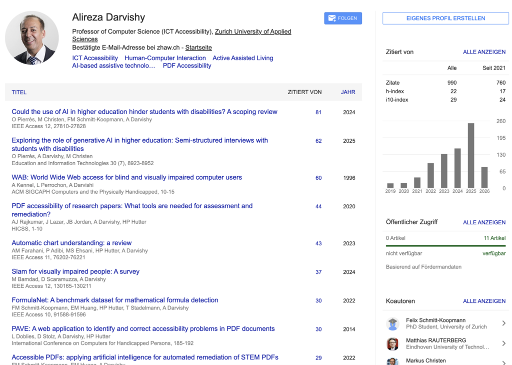Click Eigenes Profil Erstellen button
The image size is (512, 365).
(445, 19)
